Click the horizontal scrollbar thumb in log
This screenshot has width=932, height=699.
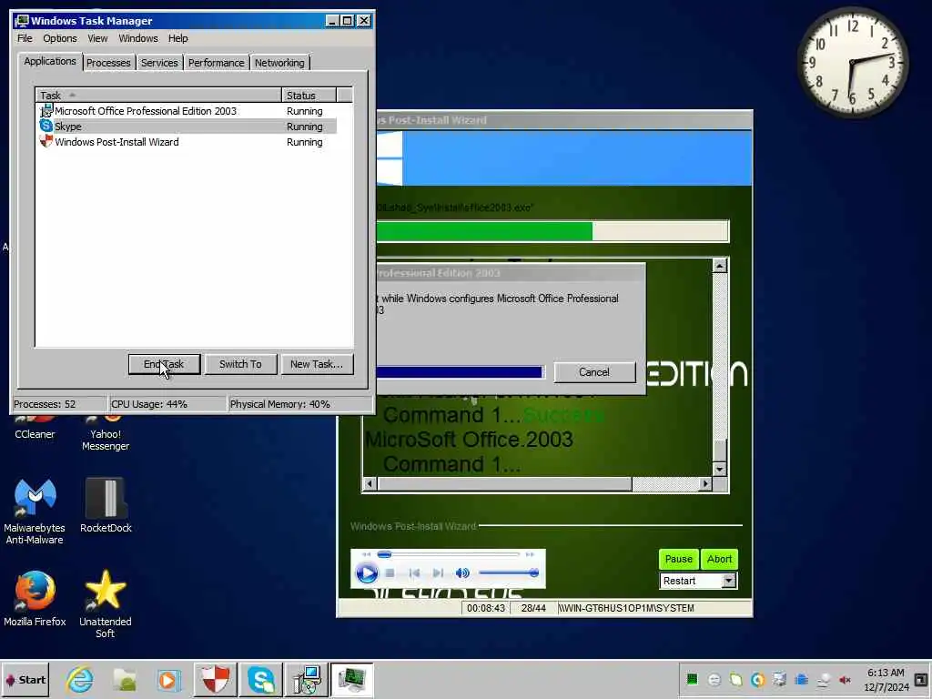pyautogui.click(x=504, y=484)
